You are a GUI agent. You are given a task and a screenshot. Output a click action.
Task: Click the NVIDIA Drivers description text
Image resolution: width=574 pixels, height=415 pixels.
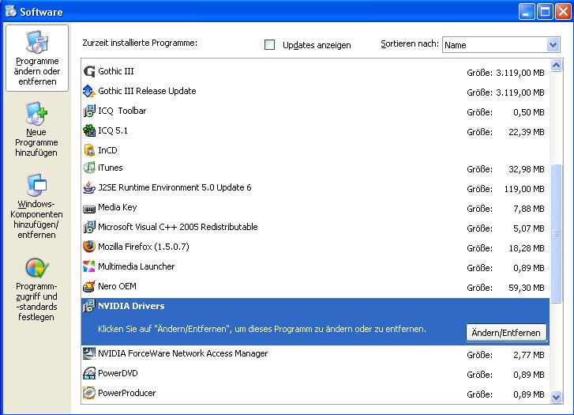pos(262,329)
